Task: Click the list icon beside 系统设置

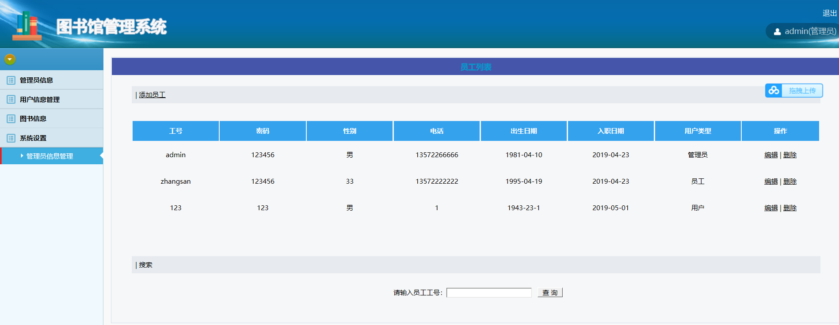Action: pyautogui.click(x=11, y=138)
